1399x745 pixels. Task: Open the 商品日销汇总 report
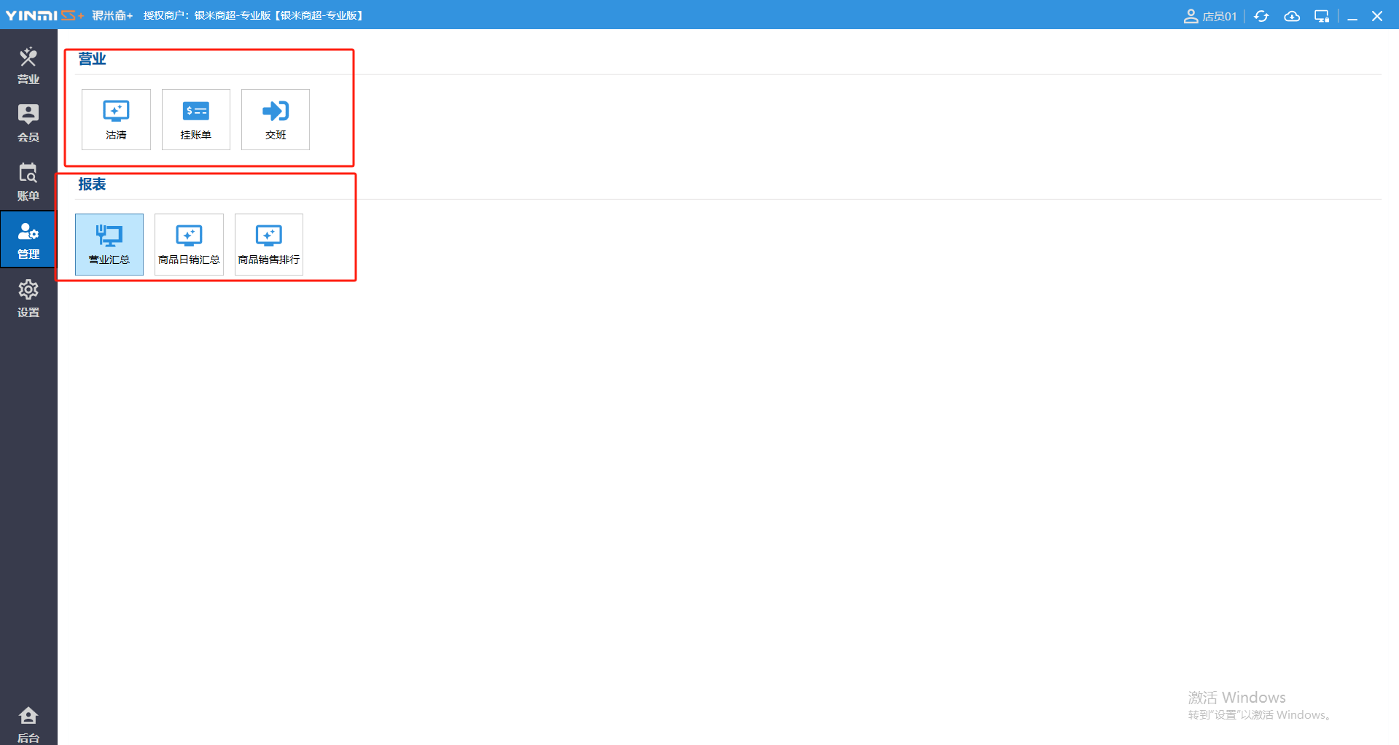coord(189,244)
